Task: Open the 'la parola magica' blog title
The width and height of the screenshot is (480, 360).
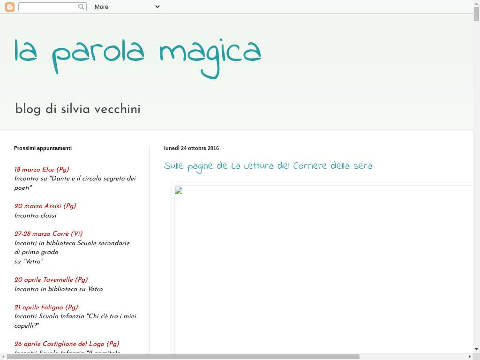Action: click(x=138, y=53)
